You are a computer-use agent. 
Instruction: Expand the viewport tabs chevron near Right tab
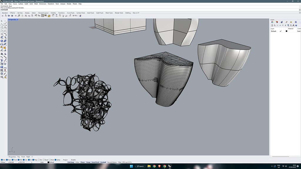pyautogui.click(x=32, y=157)
